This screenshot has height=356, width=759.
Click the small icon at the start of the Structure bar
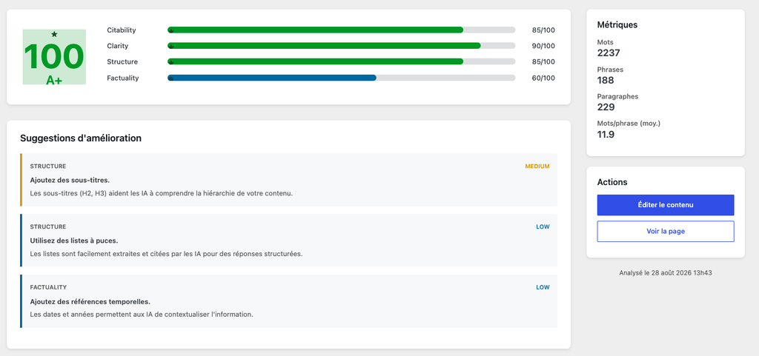(171, 62)
